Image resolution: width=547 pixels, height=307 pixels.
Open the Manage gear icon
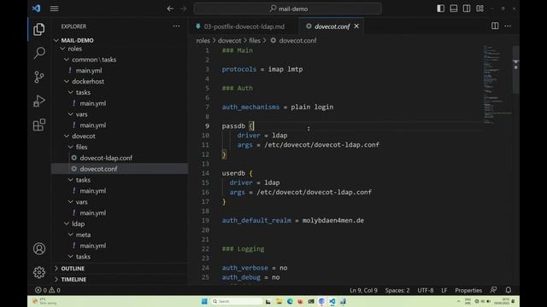coord(39,272)
